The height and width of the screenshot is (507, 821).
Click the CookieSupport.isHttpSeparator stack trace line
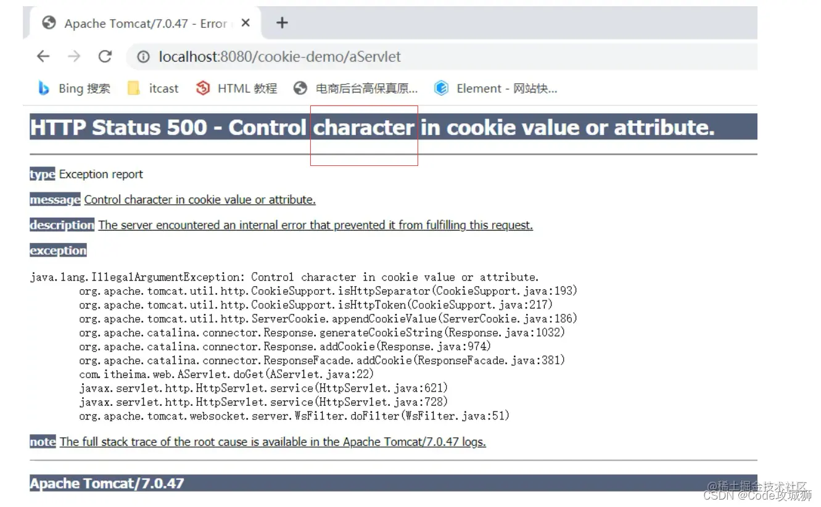coord(328,291)
